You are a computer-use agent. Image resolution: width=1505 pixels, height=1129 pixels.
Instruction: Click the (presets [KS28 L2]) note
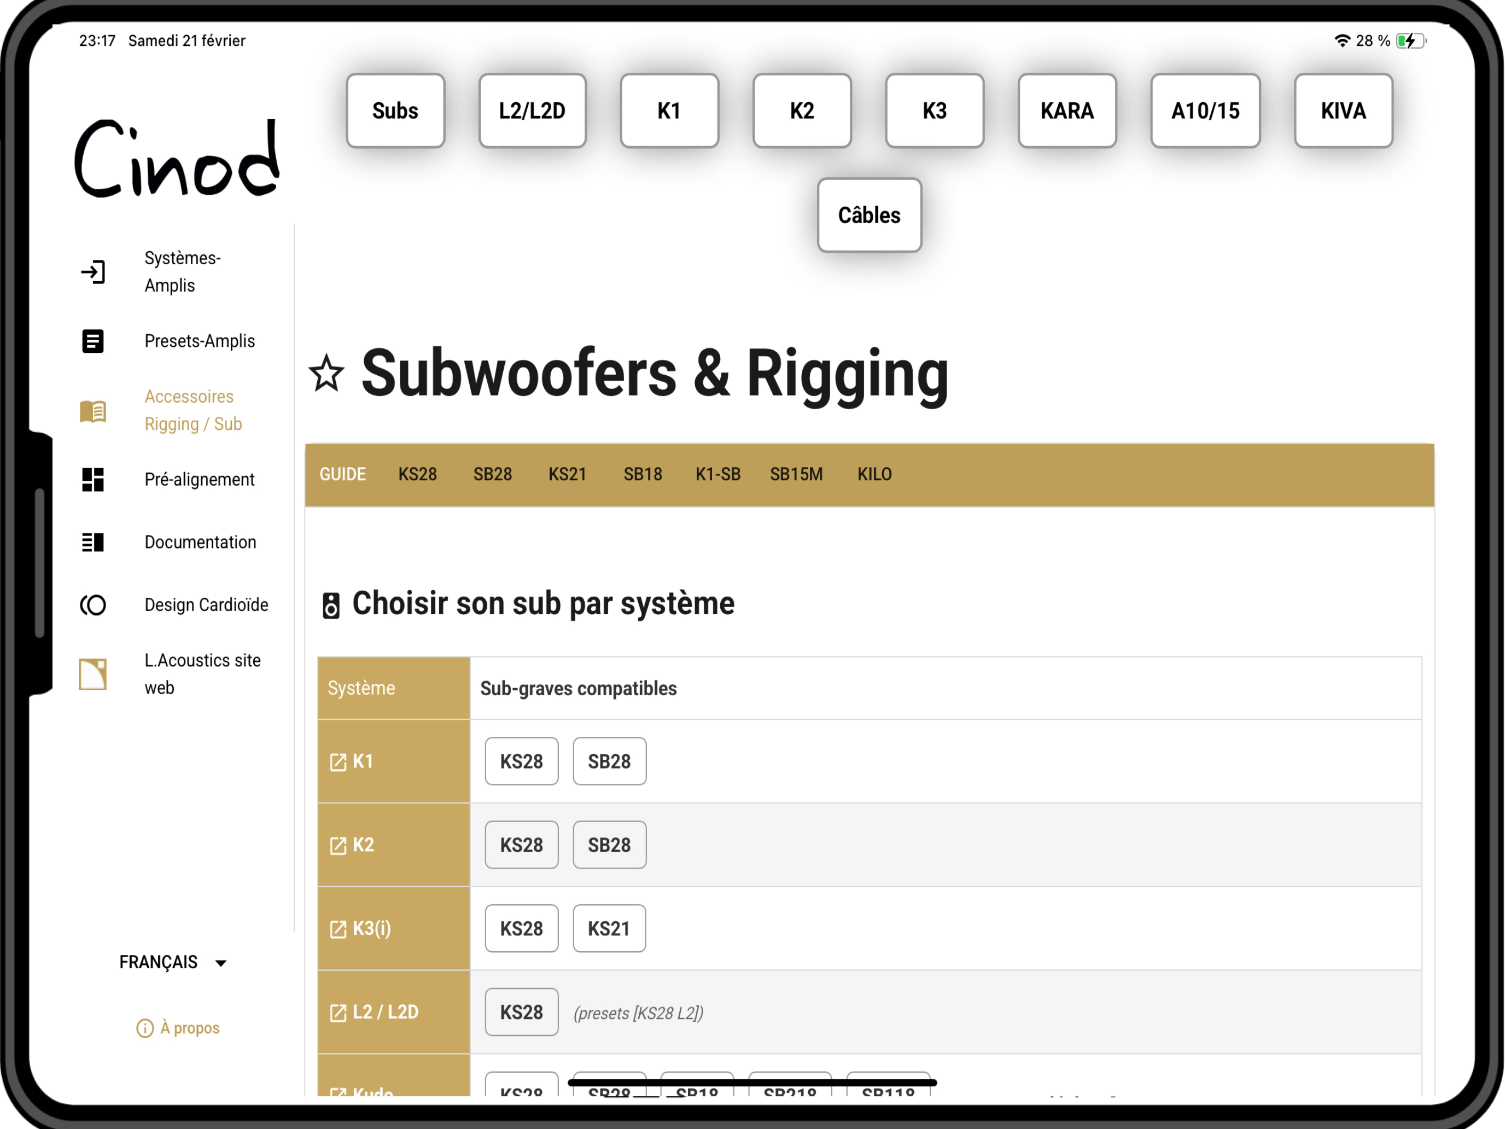(x=638, y=1013)
